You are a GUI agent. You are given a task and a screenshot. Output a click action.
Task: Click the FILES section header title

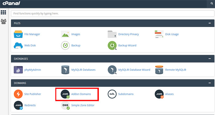pos(17,23)
